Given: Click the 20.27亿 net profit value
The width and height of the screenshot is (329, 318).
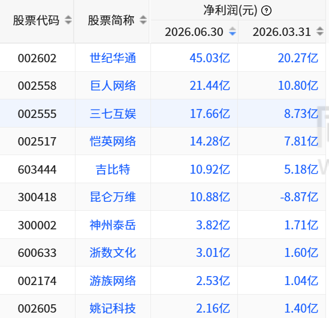Looking at the screenshot, I should [x=298, y=58].
